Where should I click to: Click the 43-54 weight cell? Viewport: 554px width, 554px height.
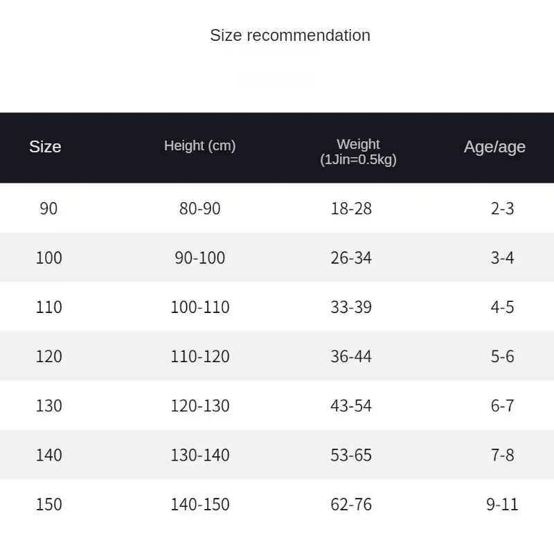351,405
